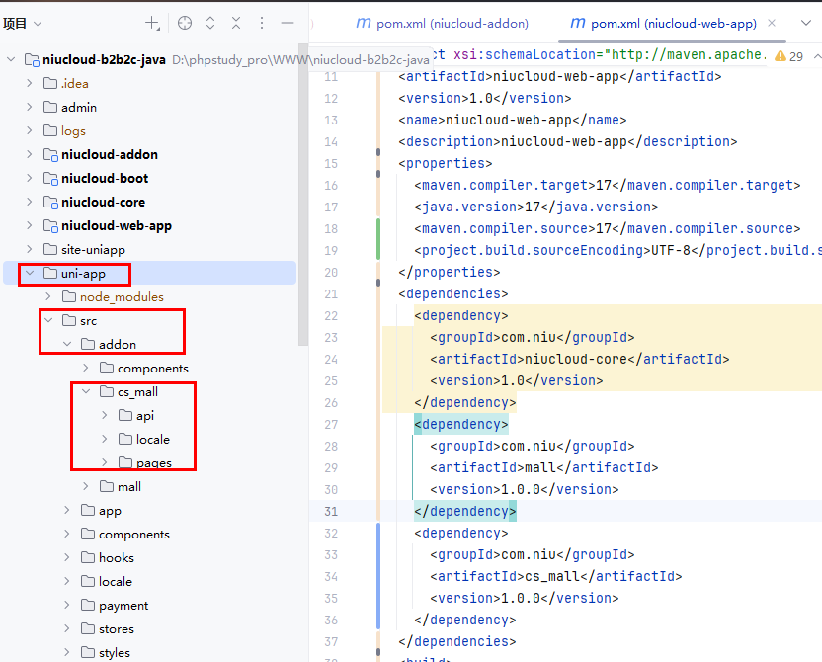Click the locate opened file crosshair icon

[x=184, y=23]
